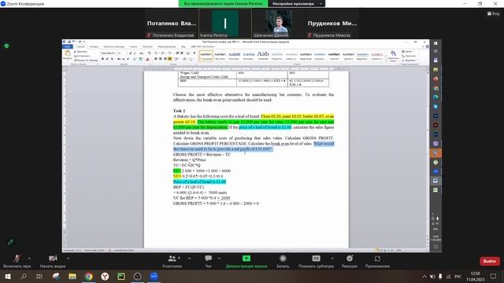Select Потапенко Владислав participant tile
The height and width of the screenshot is (283, 504).
172,24
